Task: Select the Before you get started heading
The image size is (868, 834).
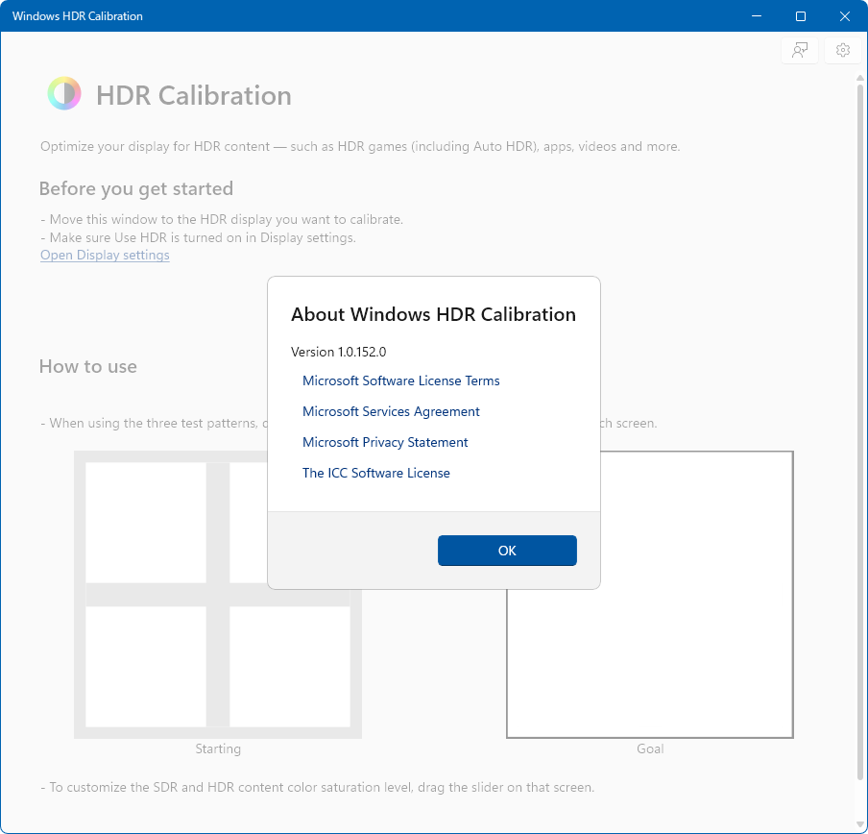Action: 135,188
